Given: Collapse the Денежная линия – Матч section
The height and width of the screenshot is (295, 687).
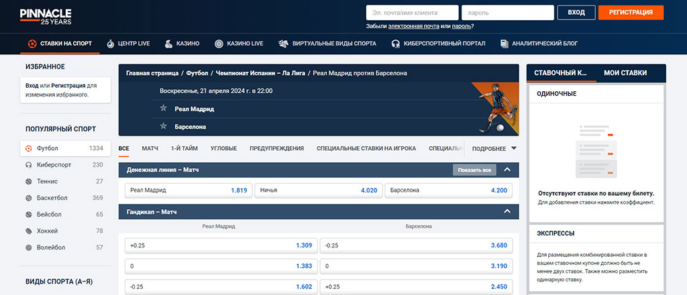Looking at the screenshot, I should pos(507,170).
